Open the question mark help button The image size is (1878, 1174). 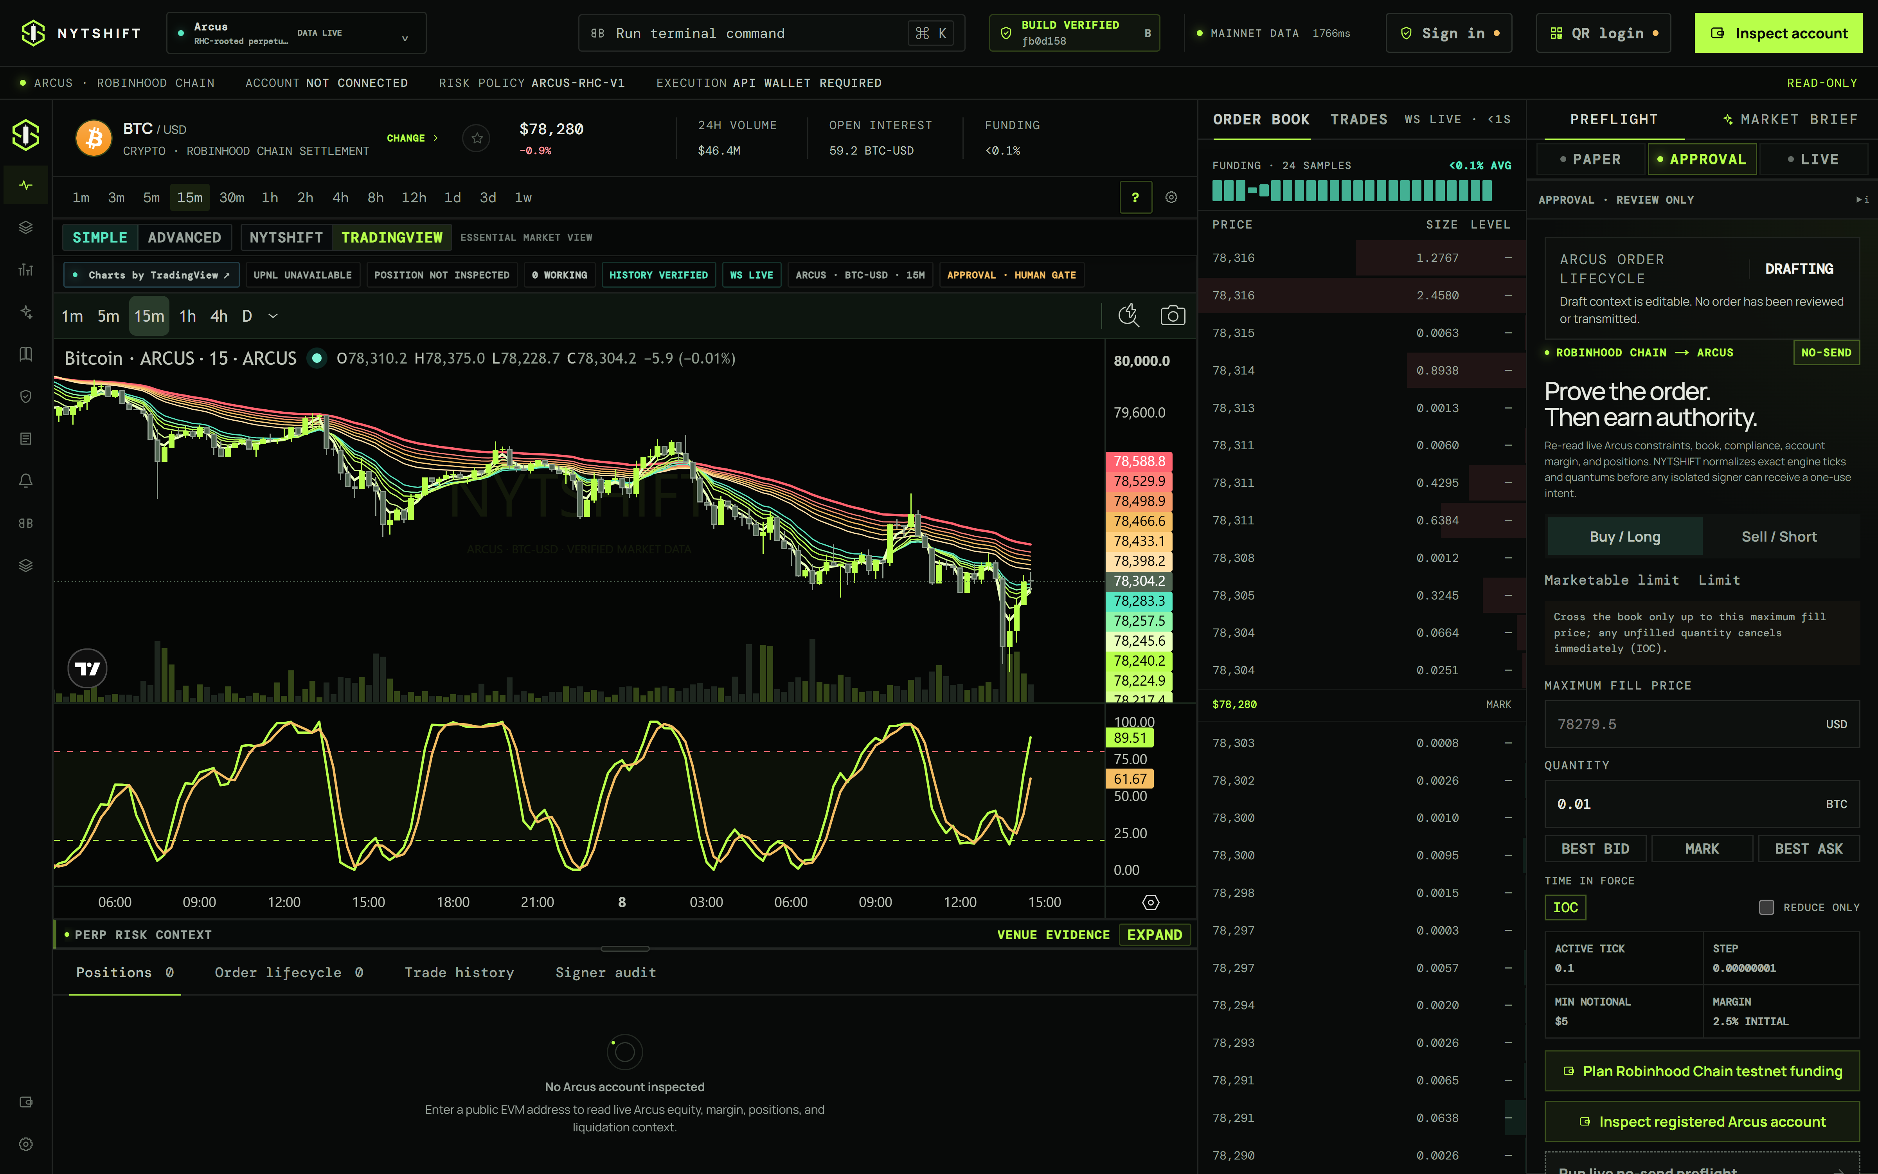[1135, 197]
